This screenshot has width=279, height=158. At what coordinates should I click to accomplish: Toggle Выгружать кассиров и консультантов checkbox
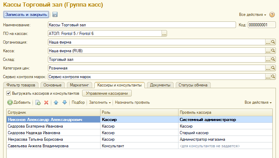point(9,93)
